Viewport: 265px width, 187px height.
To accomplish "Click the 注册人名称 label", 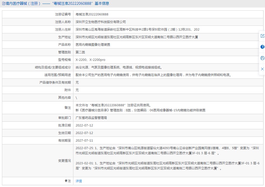I will coord(63,22).
